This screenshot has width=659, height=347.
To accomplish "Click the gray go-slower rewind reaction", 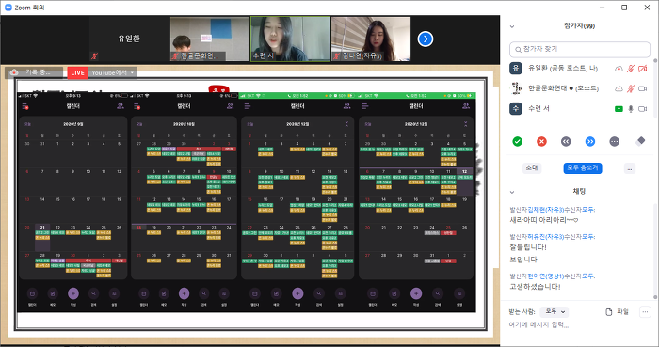I will pos(566,141).
